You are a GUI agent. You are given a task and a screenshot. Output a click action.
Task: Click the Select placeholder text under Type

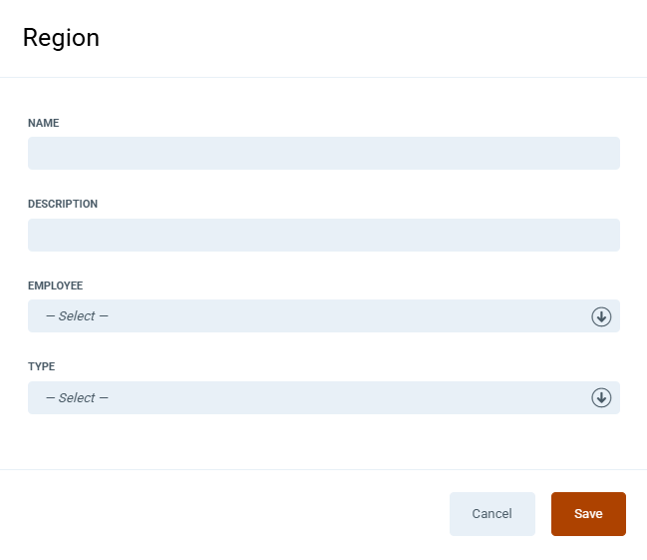coord(77,397)
